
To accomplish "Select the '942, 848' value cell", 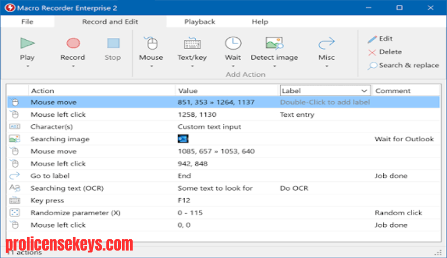I will 192,164.
